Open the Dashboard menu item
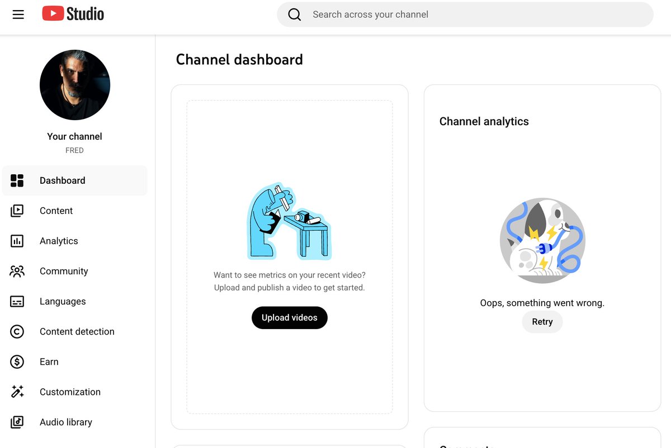The image size is (671, 448). [x=75, y=180]
